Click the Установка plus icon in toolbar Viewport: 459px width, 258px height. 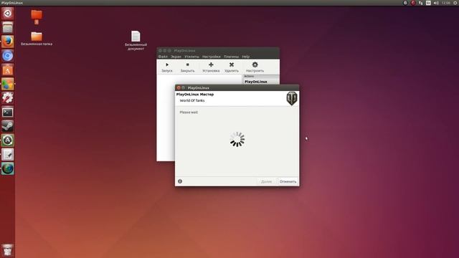[211, 64]
